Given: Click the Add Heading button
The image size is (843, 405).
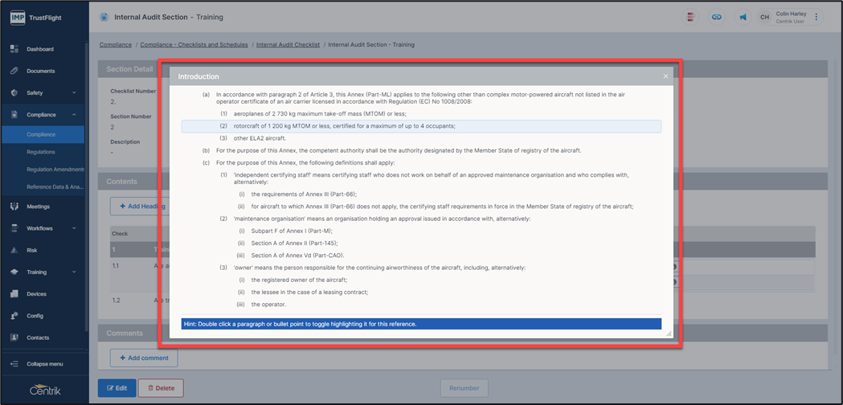Looking at the screenshot, I should [x=140, y=206].
